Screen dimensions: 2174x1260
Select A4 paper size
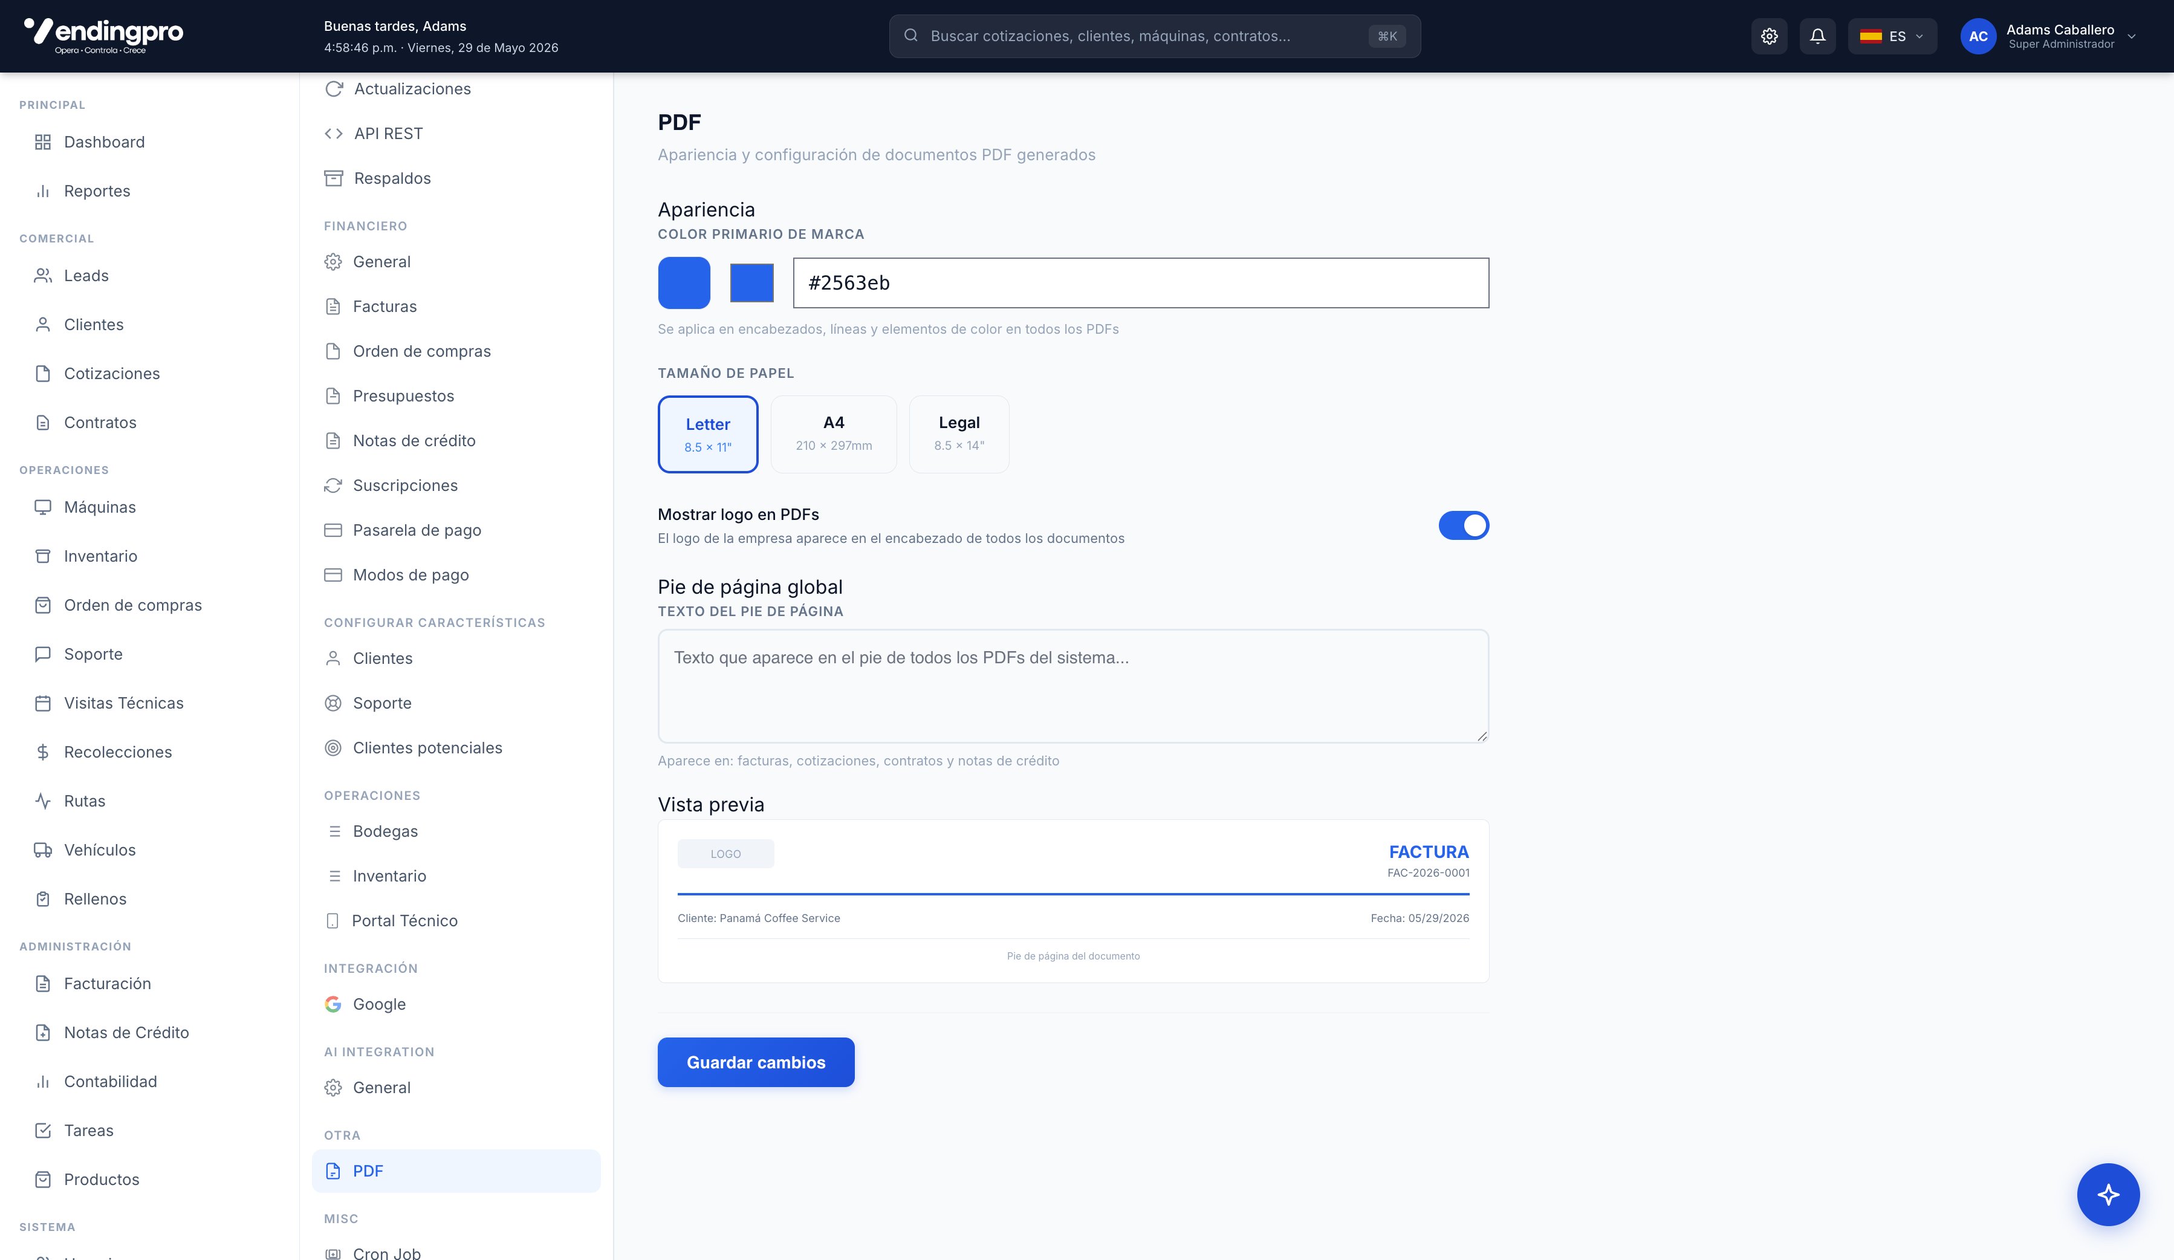point(833,434)
